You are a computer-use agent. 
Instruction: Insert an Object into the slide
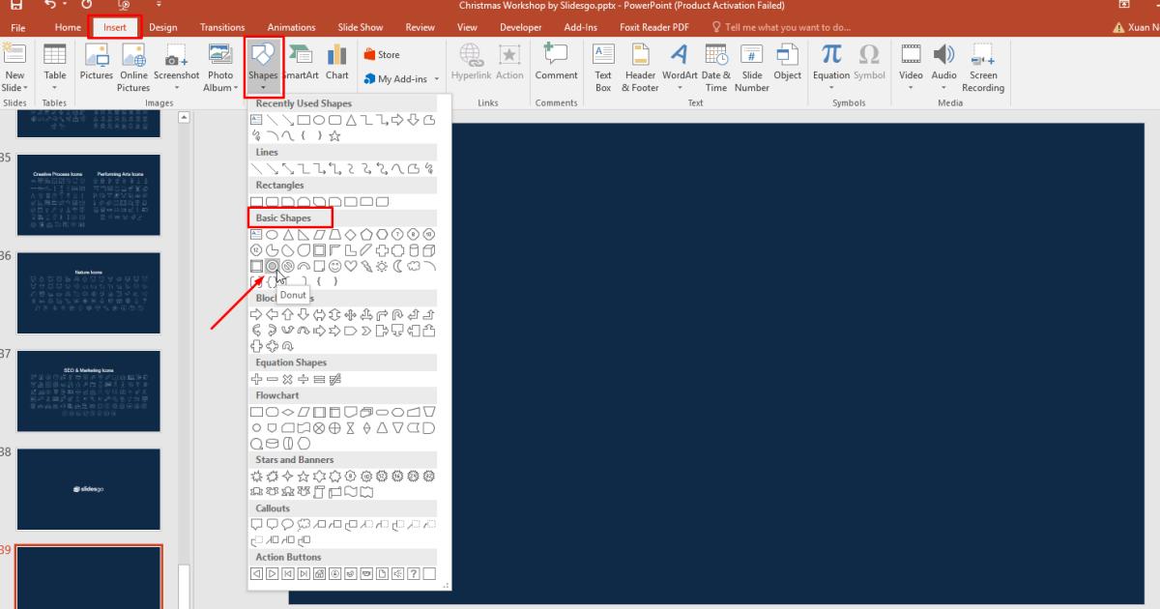click(x=788, y=62)
